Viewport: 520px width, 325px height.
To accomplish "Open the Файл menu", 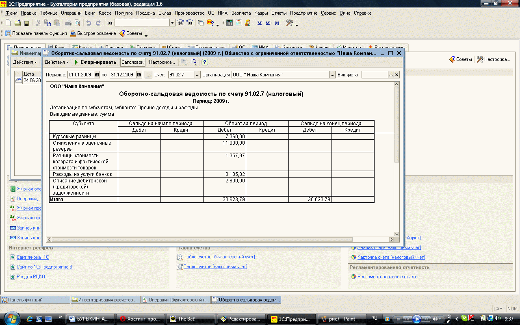I will coord(12,13).
